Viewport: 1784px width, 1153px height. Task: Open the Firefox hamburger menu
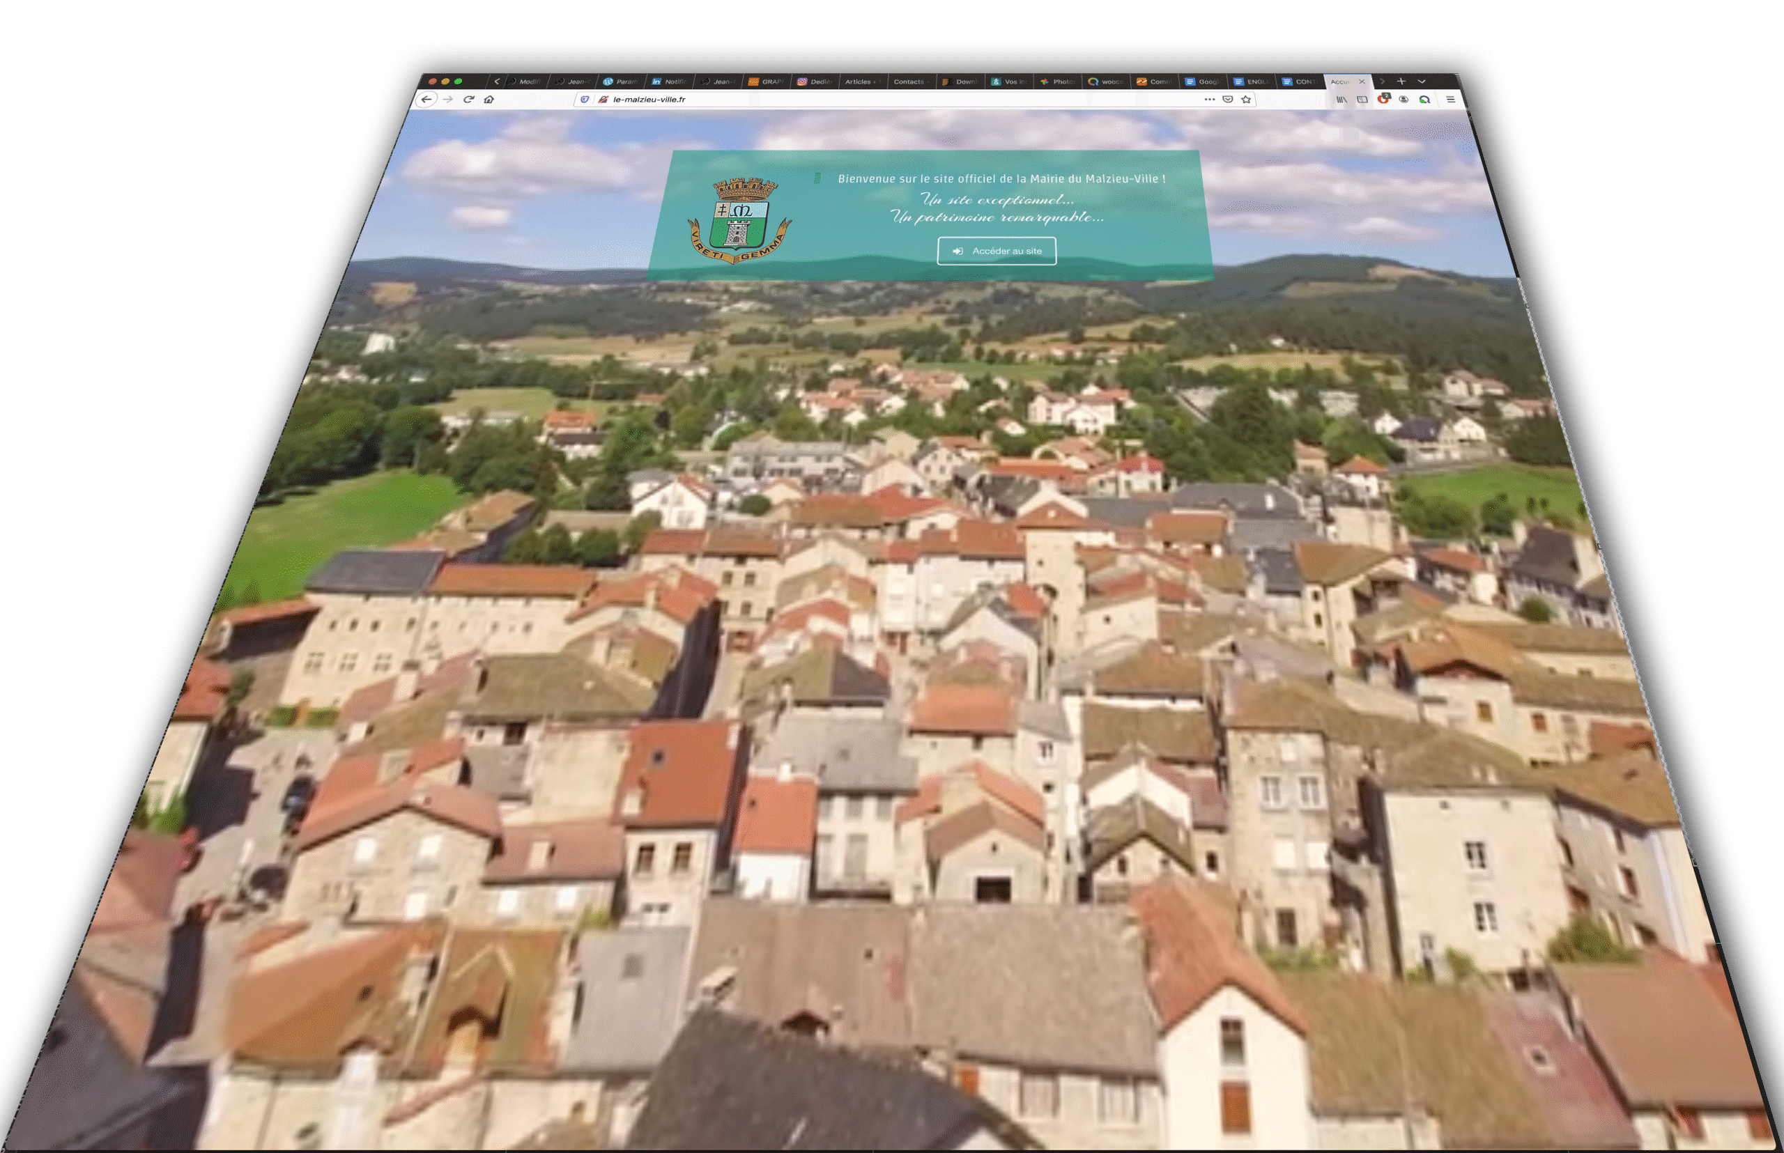pyautogui.click(x=1451, y=100)
